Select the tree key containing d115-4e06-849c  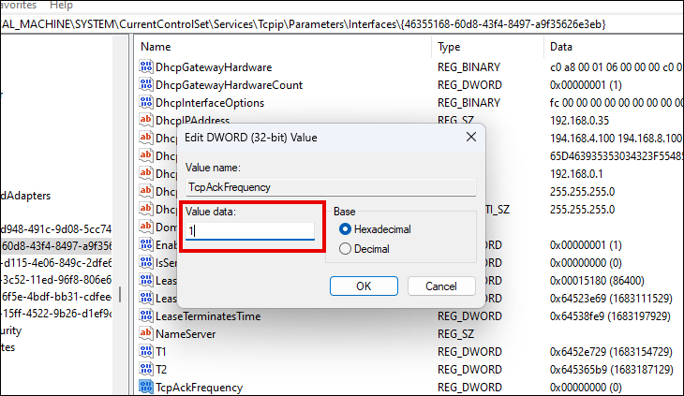click(x=56, y=263)
